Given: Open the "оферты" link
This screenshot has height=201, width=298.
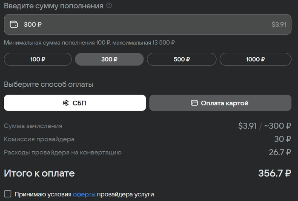Looking at the screenshot, I should click(84, 194).
